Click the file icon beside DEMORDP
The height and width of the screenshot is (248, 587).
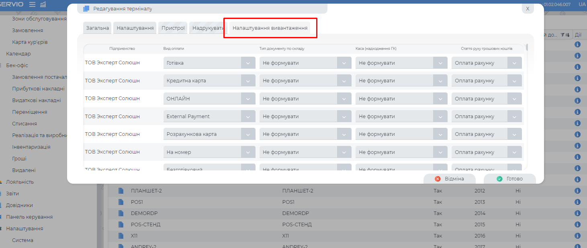pyautogui.click(x=121, y=213)
